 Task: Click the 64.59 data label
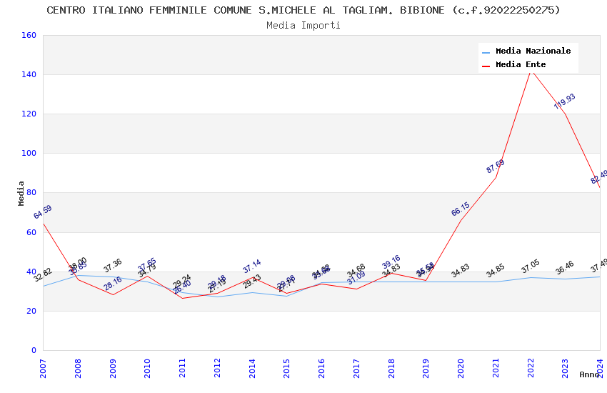43,212
